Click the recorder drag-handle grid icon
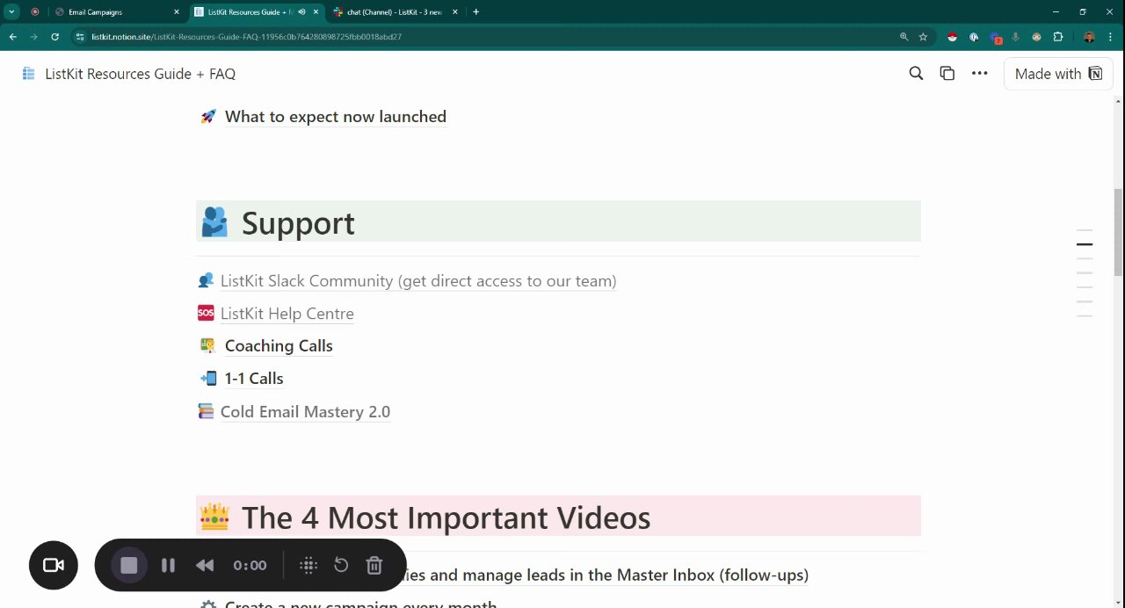The width and height of the screenshot is (1125, 608). coord(308,566)
